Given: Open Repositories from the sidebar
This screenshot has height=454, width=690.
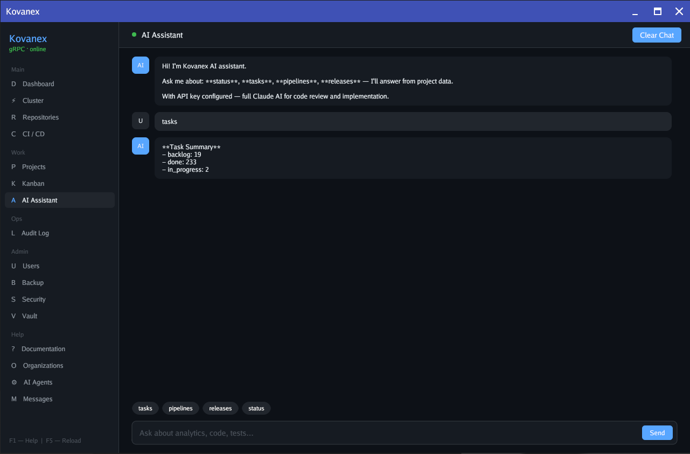Looking at the screenshot, I should 40,117.
